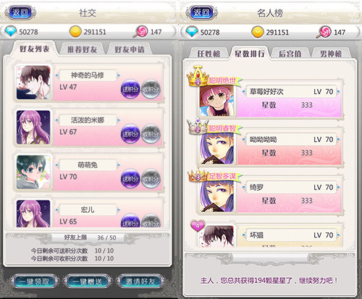Tap the purple 送积分 orb for 萌萌兔
This screenshot has height=299, width=362.
coord(130,179)
